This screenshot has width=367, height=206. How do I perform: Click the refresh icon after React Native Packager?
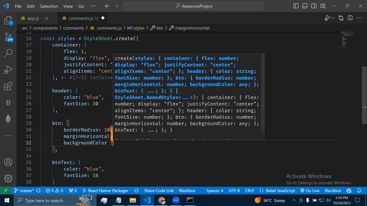point(136,191)
